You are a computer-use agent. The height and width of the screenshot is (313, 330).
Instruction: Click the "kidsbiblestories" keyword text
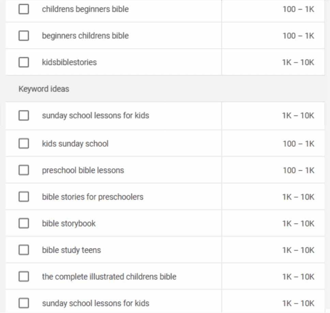click(69, 62)
